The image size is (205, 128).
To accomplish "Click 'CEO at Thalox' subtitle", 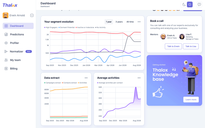I will click(172, 38).
